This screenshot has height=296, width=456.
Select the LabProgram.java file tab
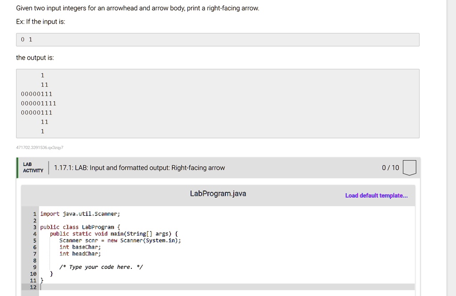click(x=218, y=194)
